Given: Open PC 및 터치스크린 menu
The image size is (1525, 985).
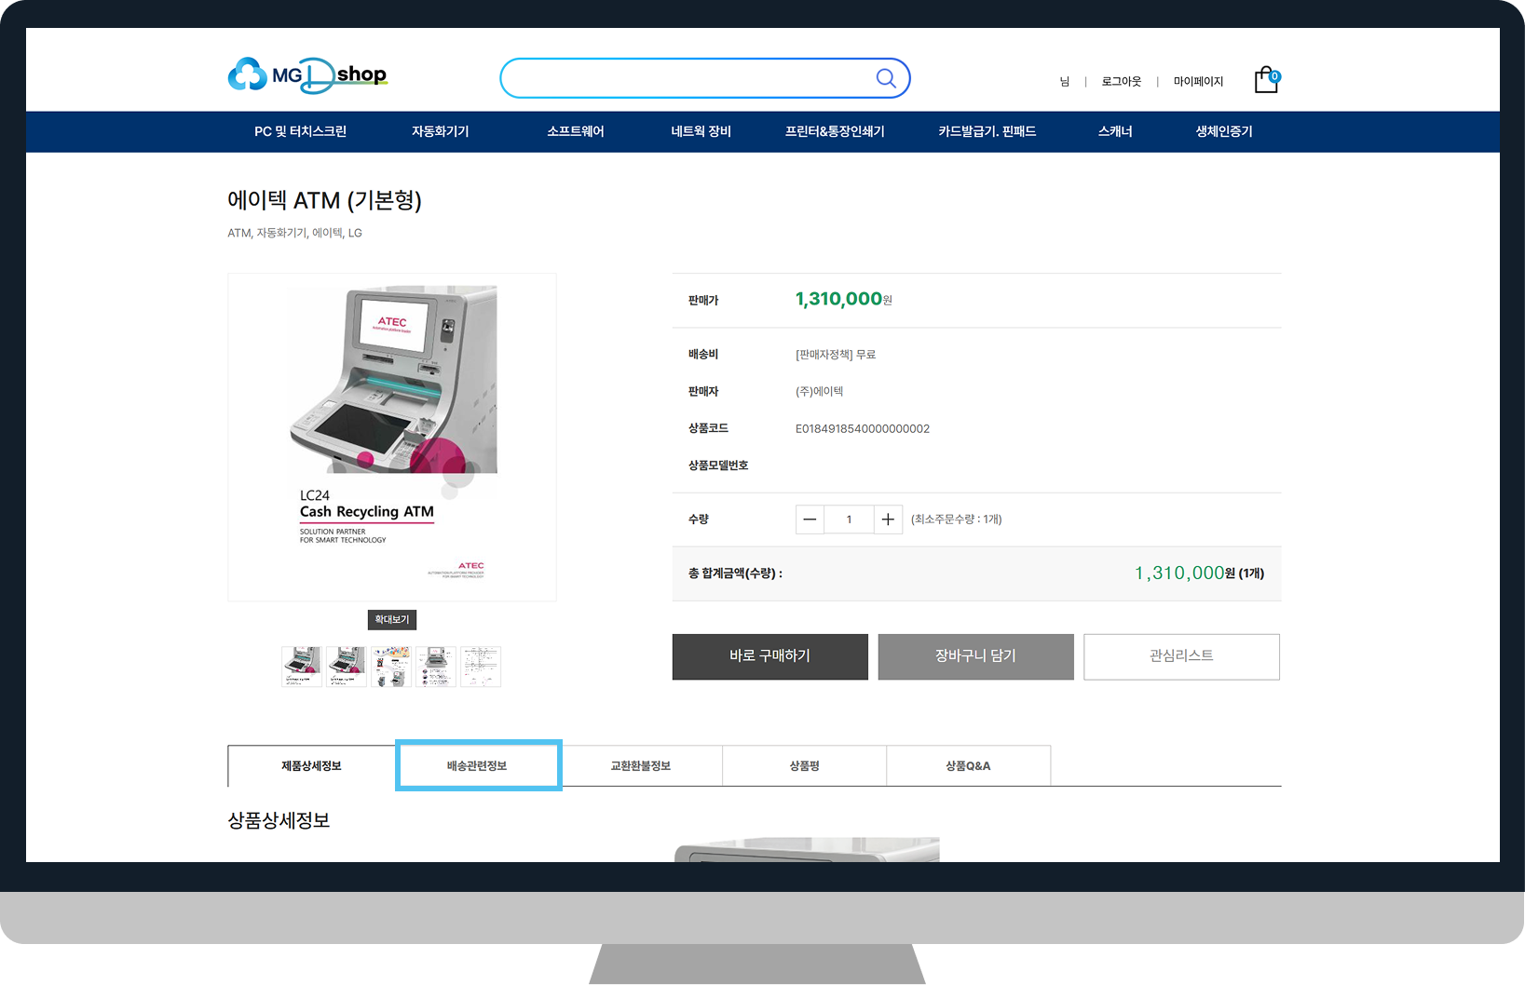Looking at the screenshot, I should 300,131.
